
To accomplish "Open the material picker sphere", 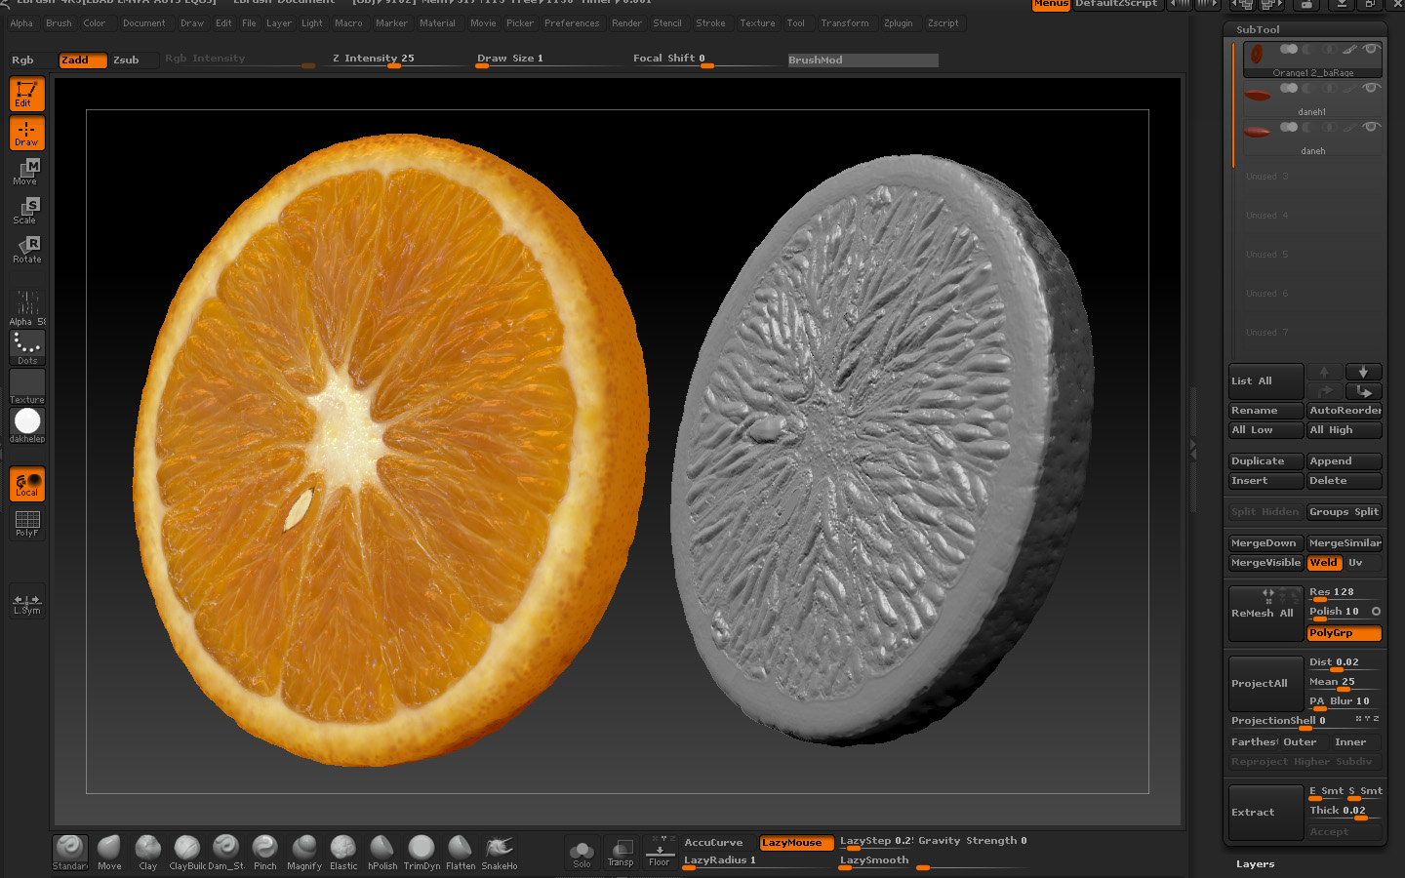I will coord(27,422).
